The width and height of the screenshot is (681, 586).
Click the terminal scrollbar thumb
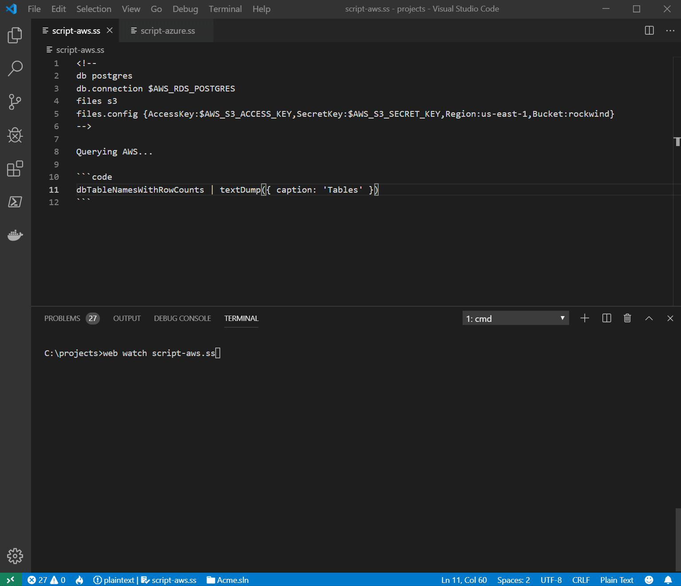tap(678, 539)
